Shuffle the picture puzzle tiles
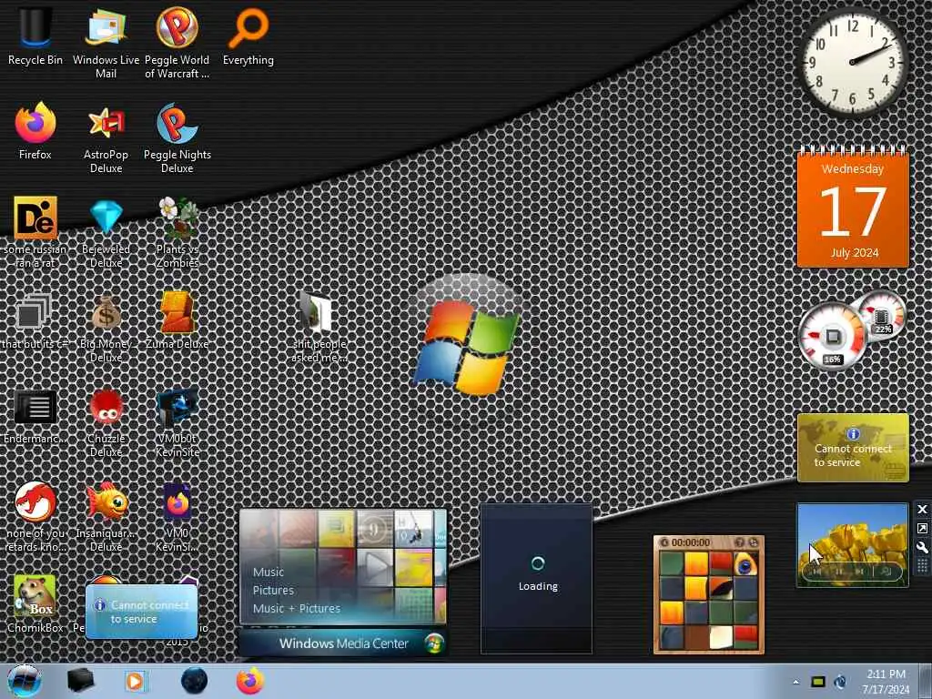 (x=753, y=542)
